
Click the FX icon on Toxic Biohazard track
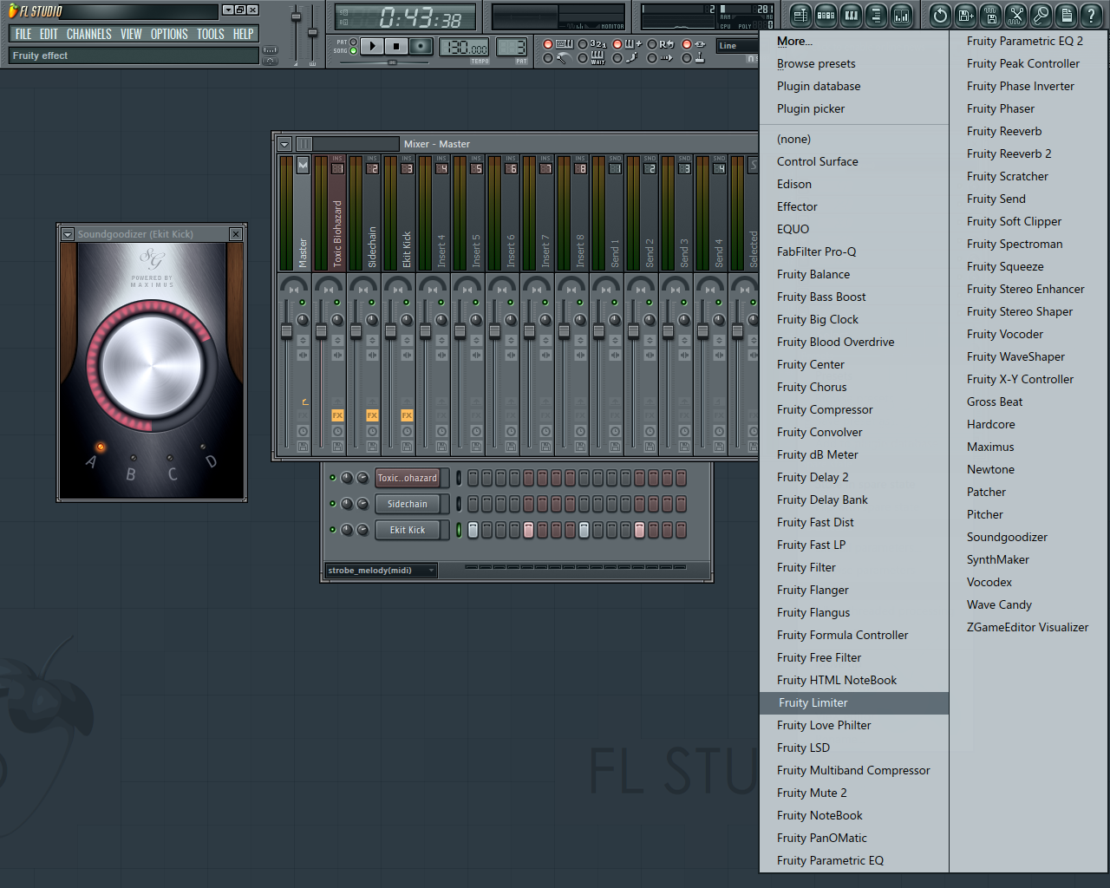[x=337, y=415]
